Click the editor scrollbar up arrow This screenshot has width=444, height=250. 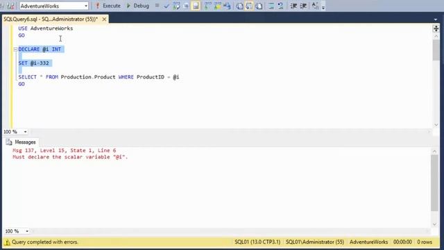436,36
